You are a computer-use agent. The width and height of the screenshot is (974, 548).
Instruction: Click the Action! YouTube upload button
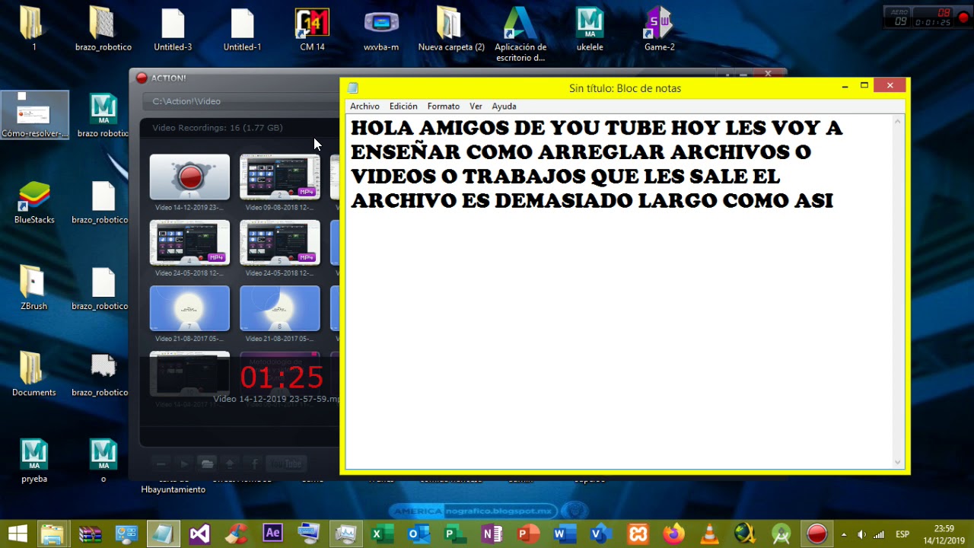287,464
